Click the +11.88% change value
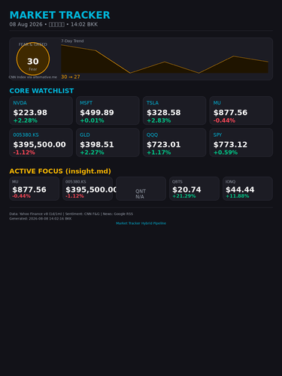This screenshot has height=376, width=282. point(238,196)
